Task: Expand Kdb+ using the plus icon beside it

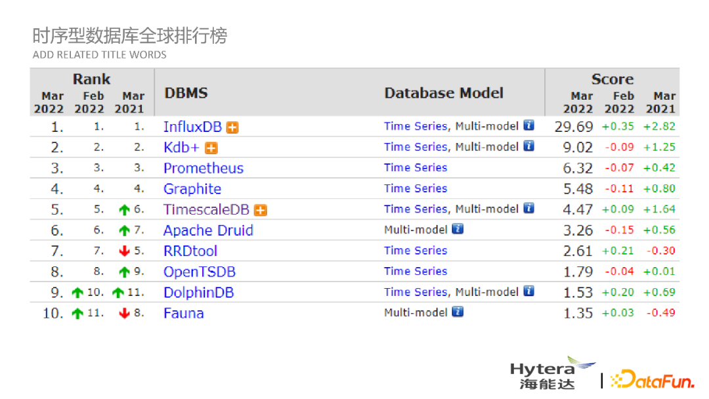Action: [211, 148]
